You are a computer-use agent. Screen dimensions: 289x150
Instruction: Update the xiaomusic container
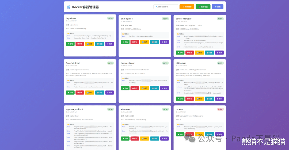coord(164,139)
